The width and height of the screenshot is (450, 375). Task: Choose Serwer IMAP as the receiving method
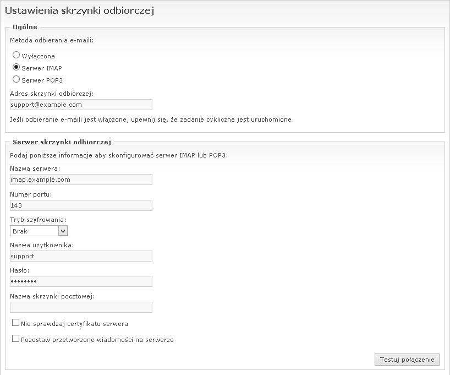(x=16, y=68)
